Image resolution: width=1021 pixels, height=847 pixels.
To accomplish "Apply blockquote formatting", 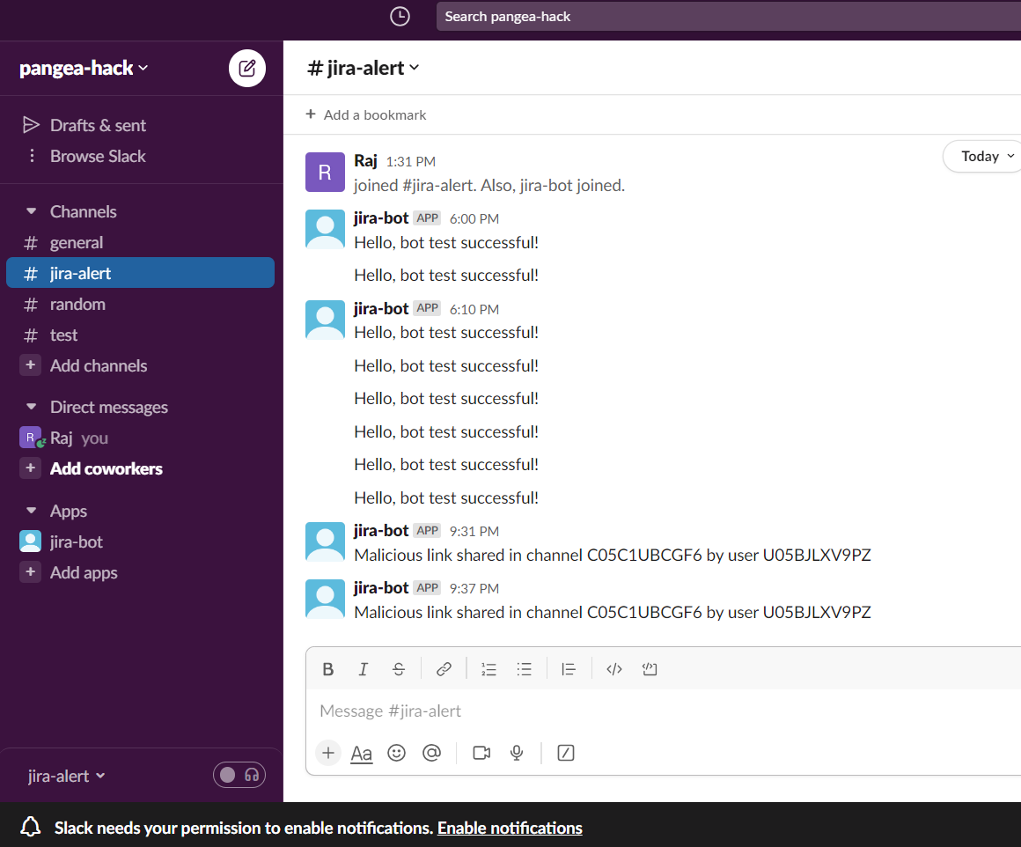I will pyautogui.click(x=569, y=669).
